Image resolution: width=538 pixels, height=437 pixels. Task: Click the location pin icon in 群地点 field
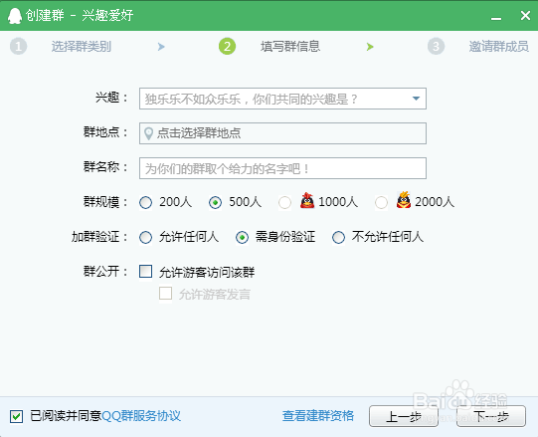click(x=148, y=133)
